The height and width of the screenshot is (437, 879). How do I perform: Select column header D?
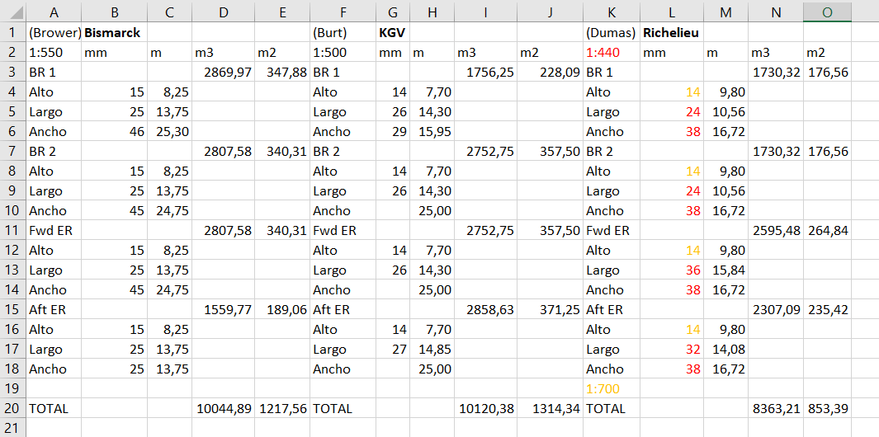point(223,12)
